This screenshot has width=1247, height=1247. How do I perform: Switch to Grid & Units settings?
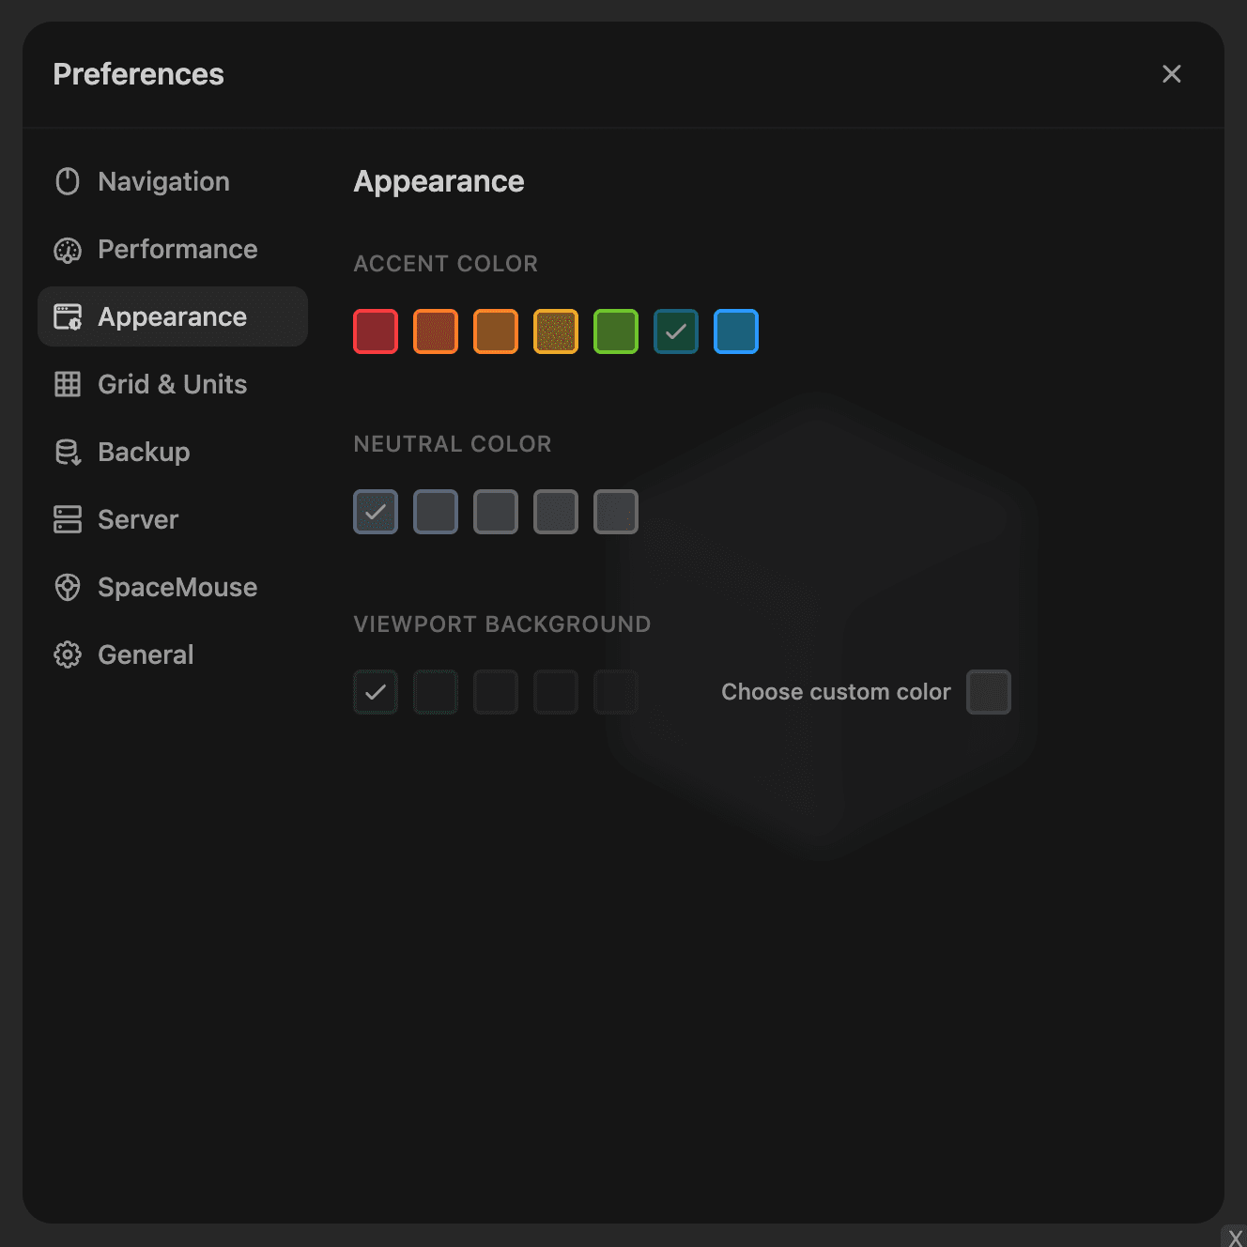172,384
